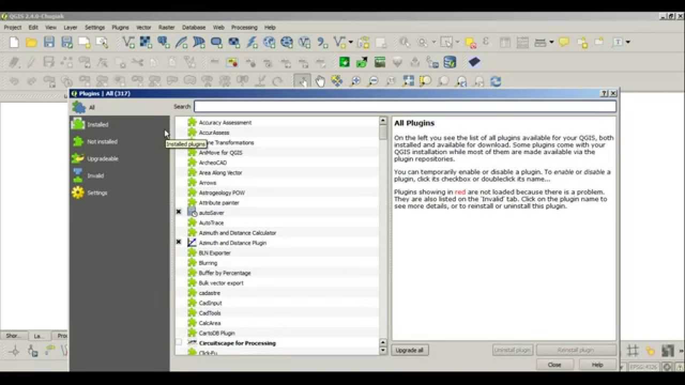
Task: Click the plugin list scrollbar handle
Action: click(x=383, y=132)
